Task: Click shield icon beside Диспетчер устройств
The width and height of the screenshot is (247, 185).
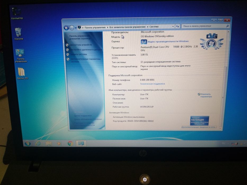Action: 67,45
